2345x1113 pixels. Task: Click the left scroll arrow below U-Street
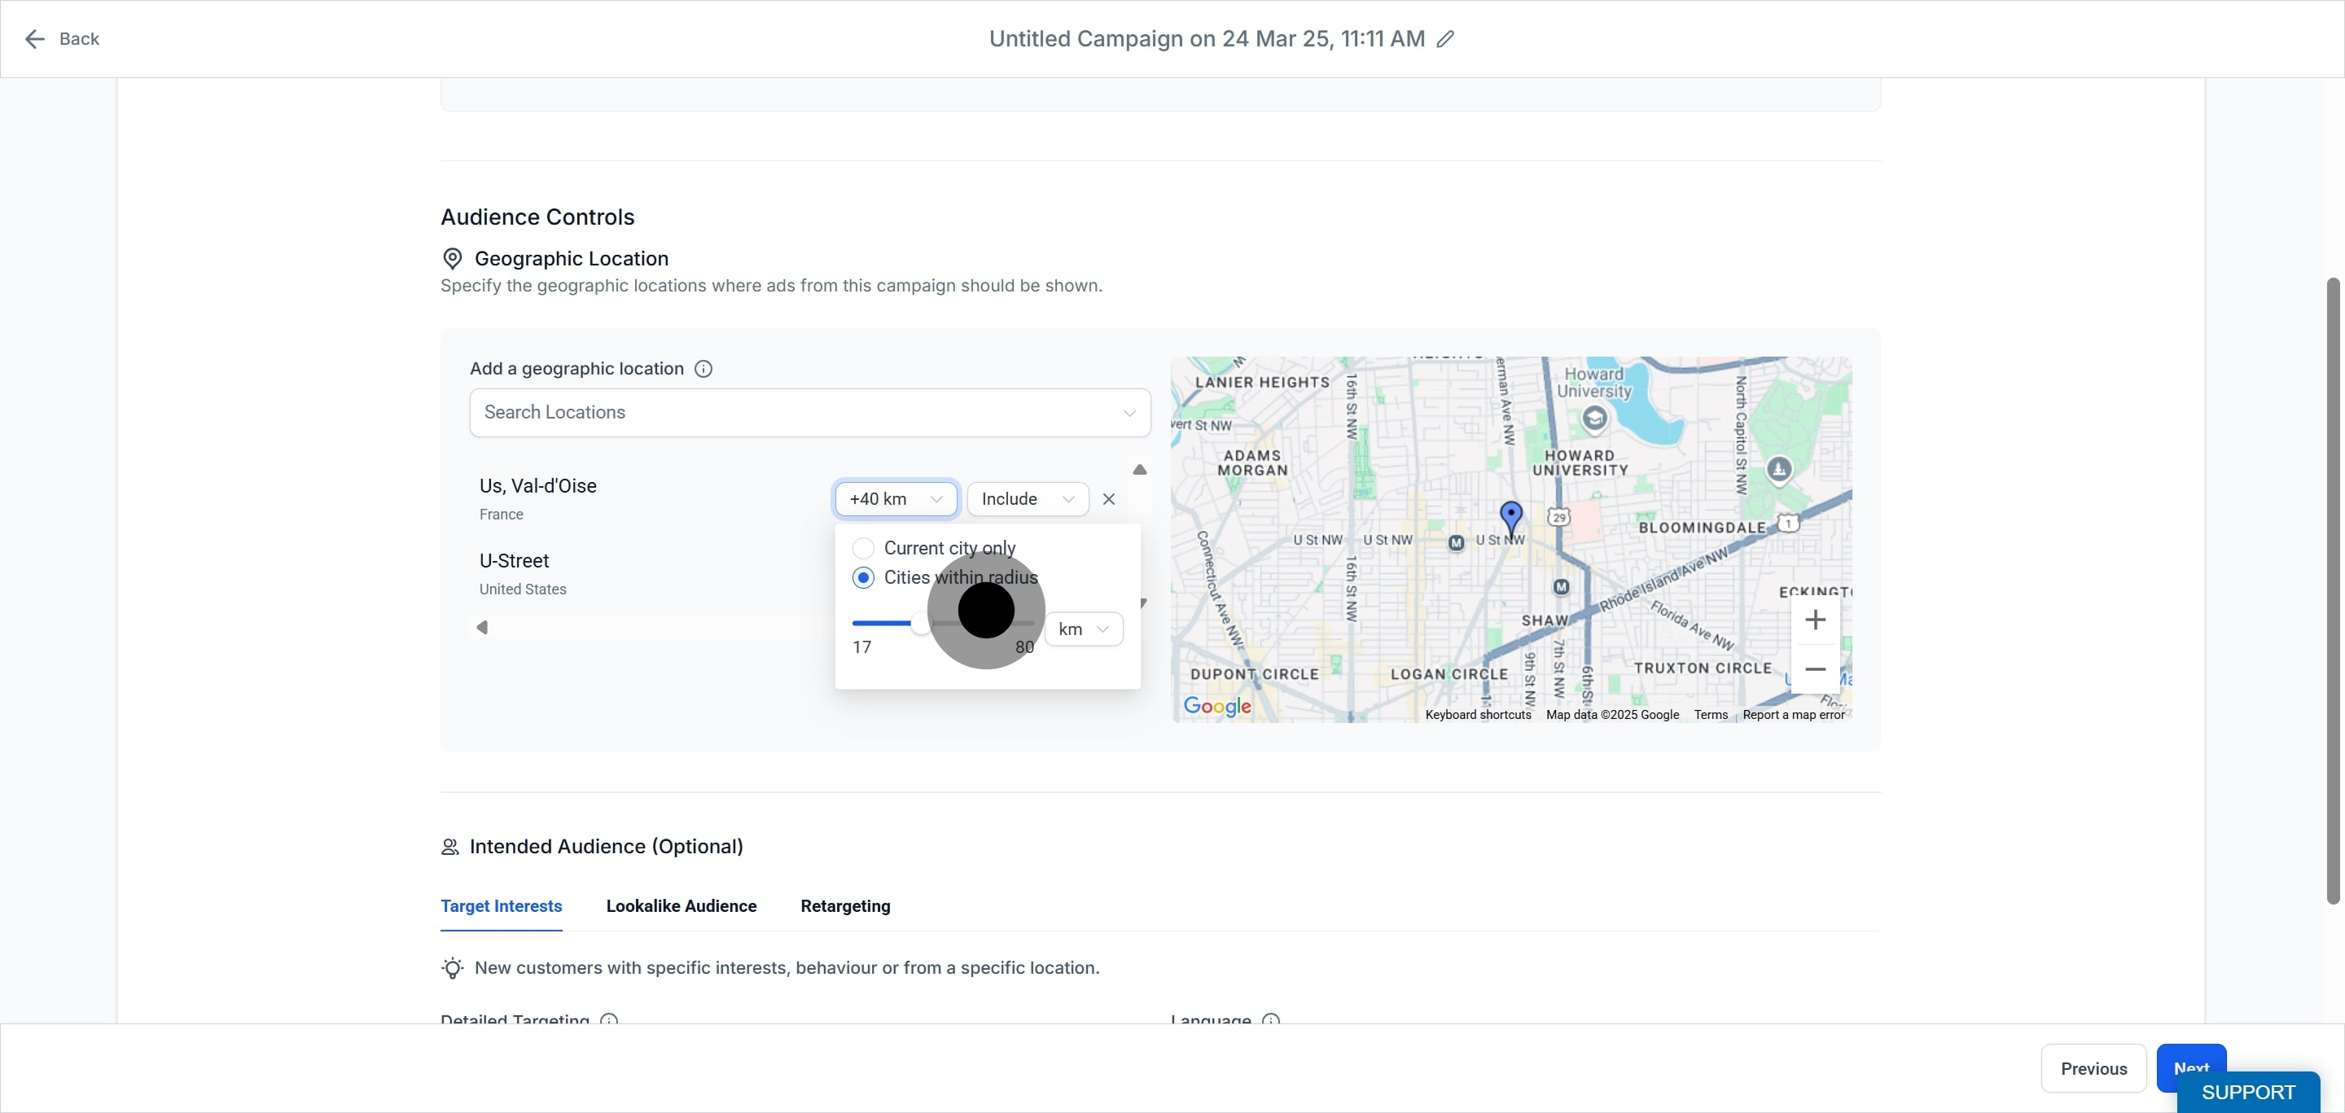pyautogui.click(x=483, y=627)
